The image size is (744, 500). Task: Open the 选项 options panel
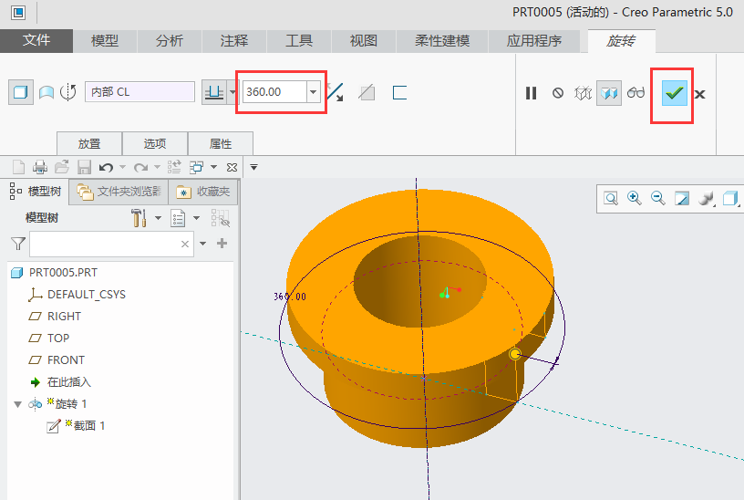pyautogui.click(x=155, y=143)
